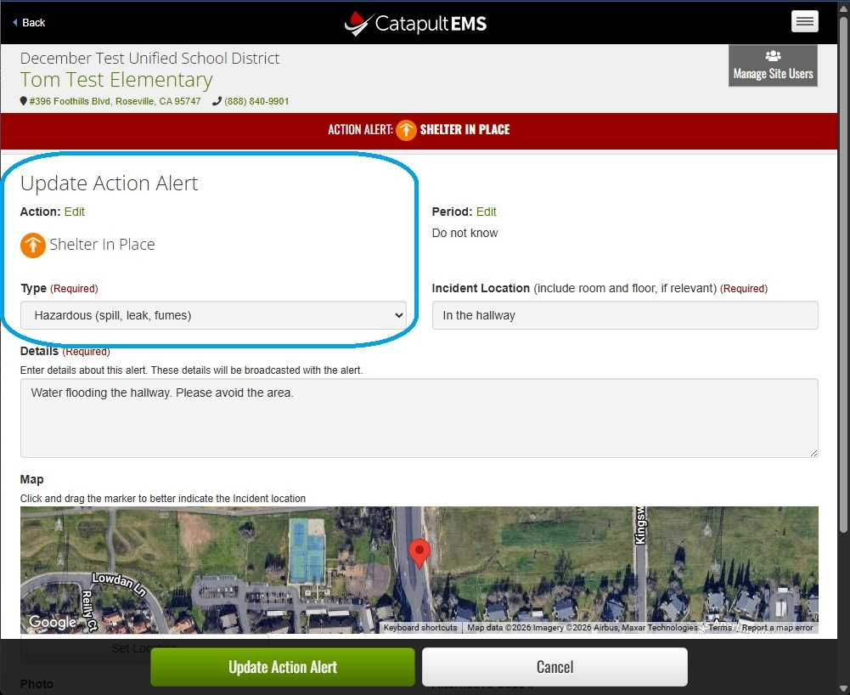Click the details text area resize handle

[813, 453]
